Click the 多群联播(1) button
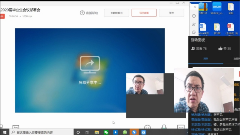The image size is (240, 135). (116, 13)
